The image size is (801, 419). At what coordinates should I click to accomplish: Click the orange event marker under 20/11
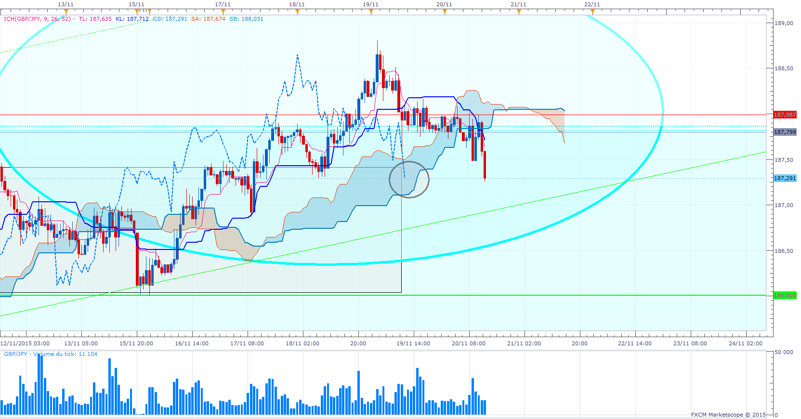point(445,12)
